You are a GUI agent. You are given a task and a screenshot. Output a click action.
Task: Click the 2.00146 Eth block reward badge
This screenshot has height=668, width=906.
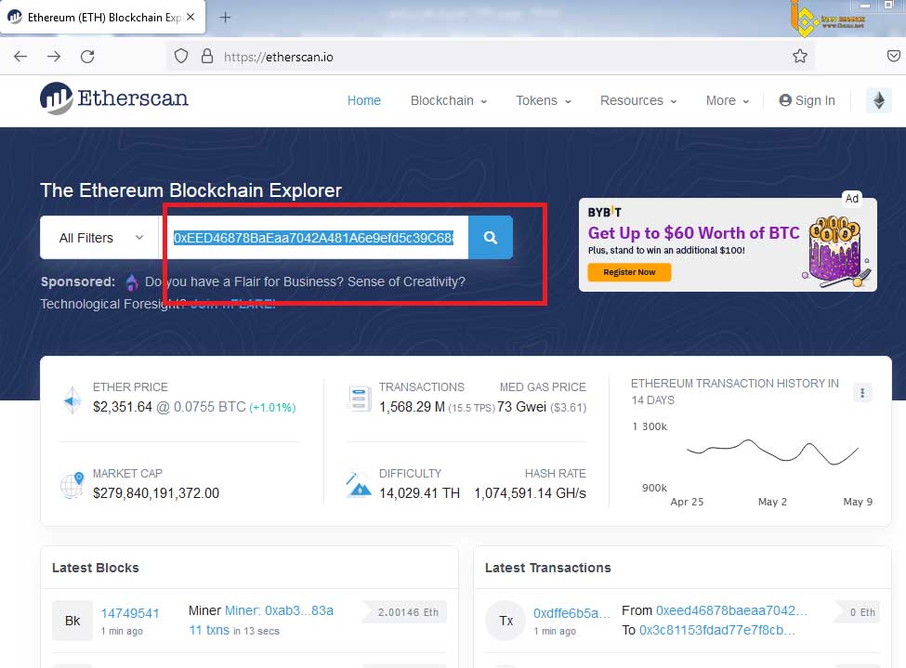(407, 612)
